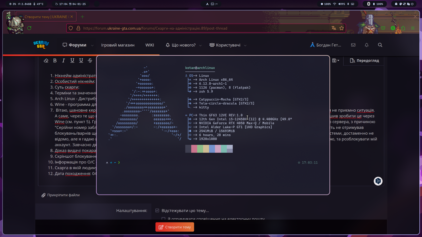
Task: Toggle bold formatting in the editor
Action: (55, 61)
